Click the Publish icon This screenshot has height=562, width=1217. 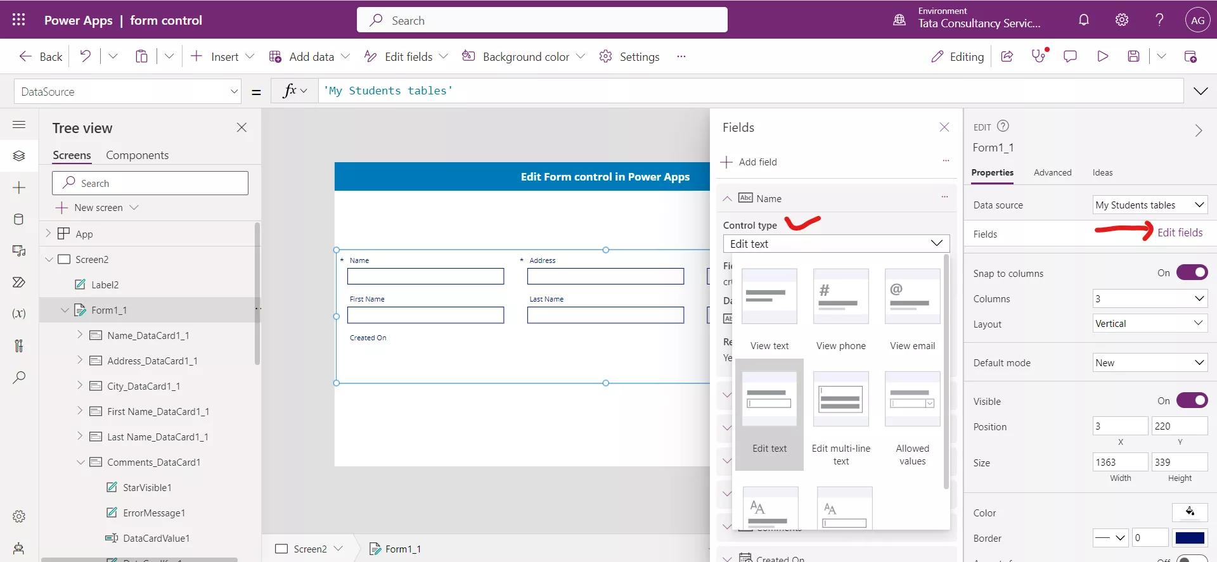tap(1190, 56)
